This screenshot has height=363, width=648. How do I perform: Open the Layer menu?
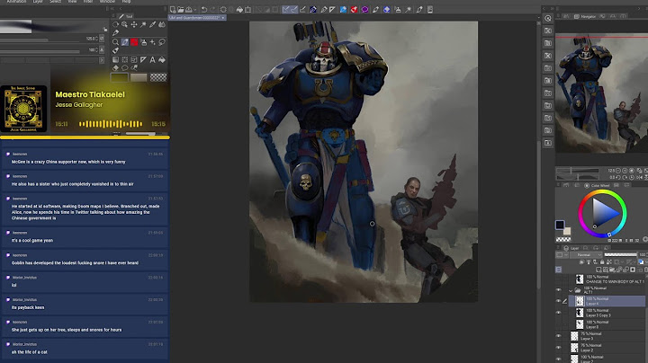[38, 2]
